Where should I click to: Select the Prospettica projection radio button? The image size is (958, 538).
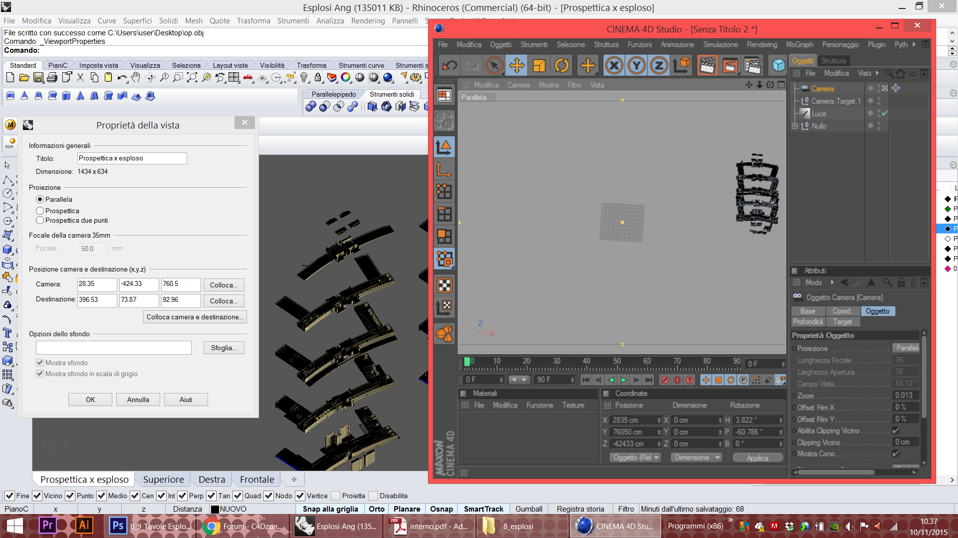[40, 211]
